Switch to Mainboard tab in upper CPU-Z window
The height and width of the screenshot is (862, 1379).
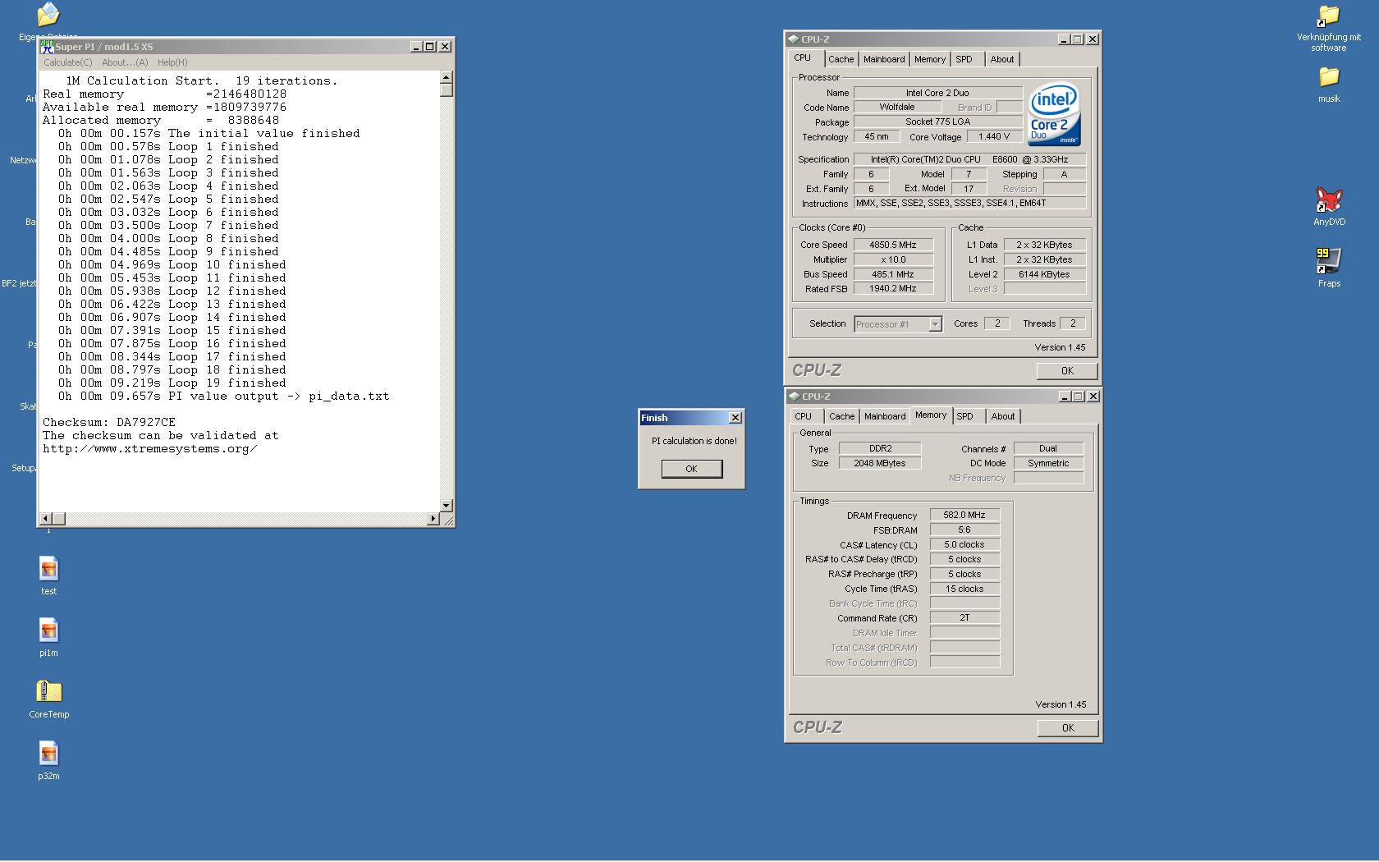coord(884,59)
